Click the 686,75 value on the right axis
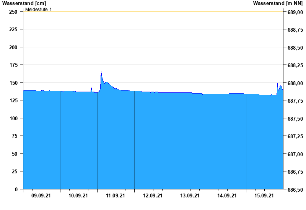 pos(295,171)
